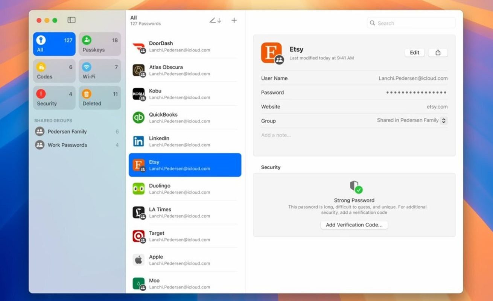Click the Apple logo icon
This screenshot has width=493, height=301.
(x=138, y=260)
